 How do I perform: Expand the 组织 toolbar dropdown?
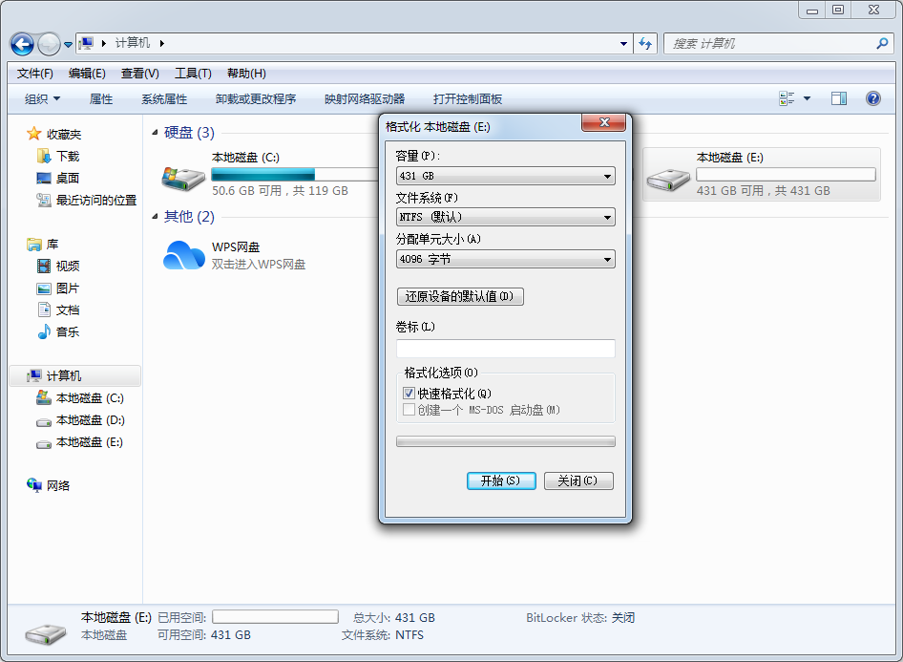coord(42,99)
